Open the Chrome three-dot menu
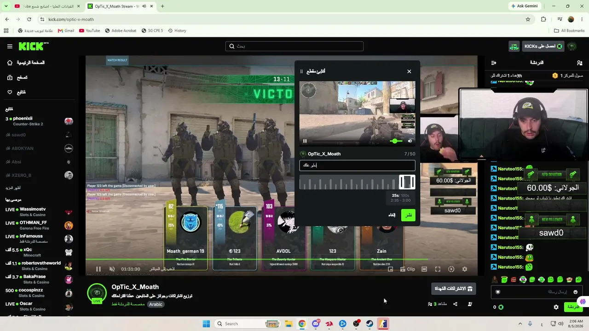Viewport: 589px width, 331px height. pyautogui.click(x=582, y=19)
